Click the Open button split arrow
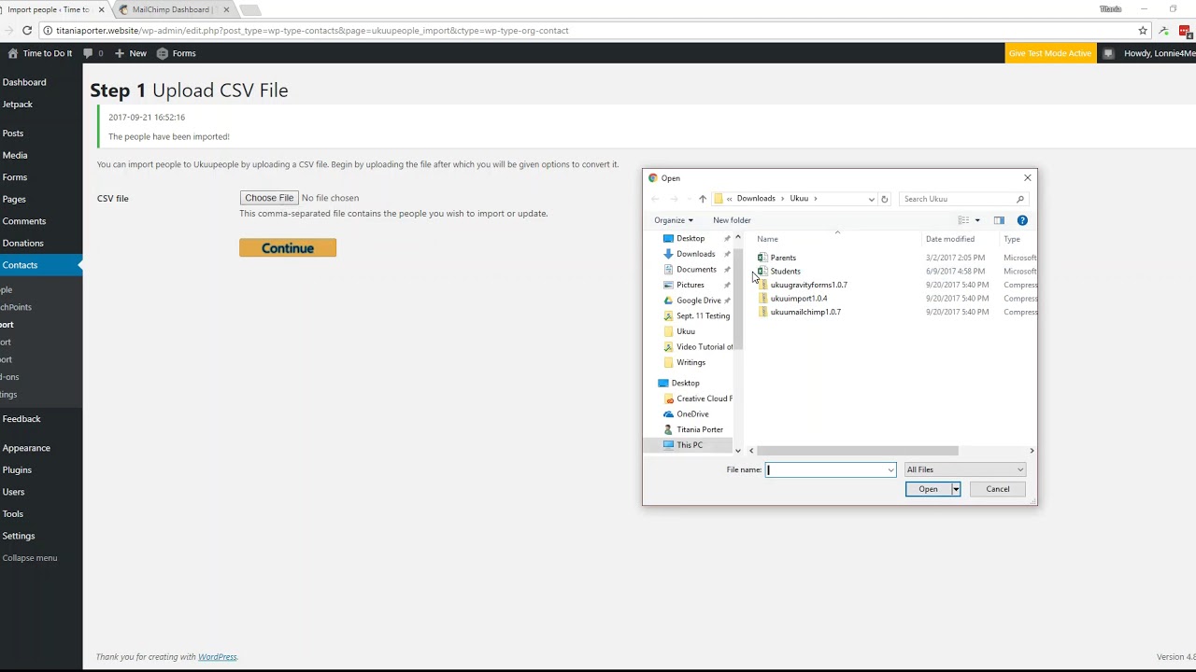This screenshot has width=1196, height=672. pyautogui.click(x=955, y=489)
